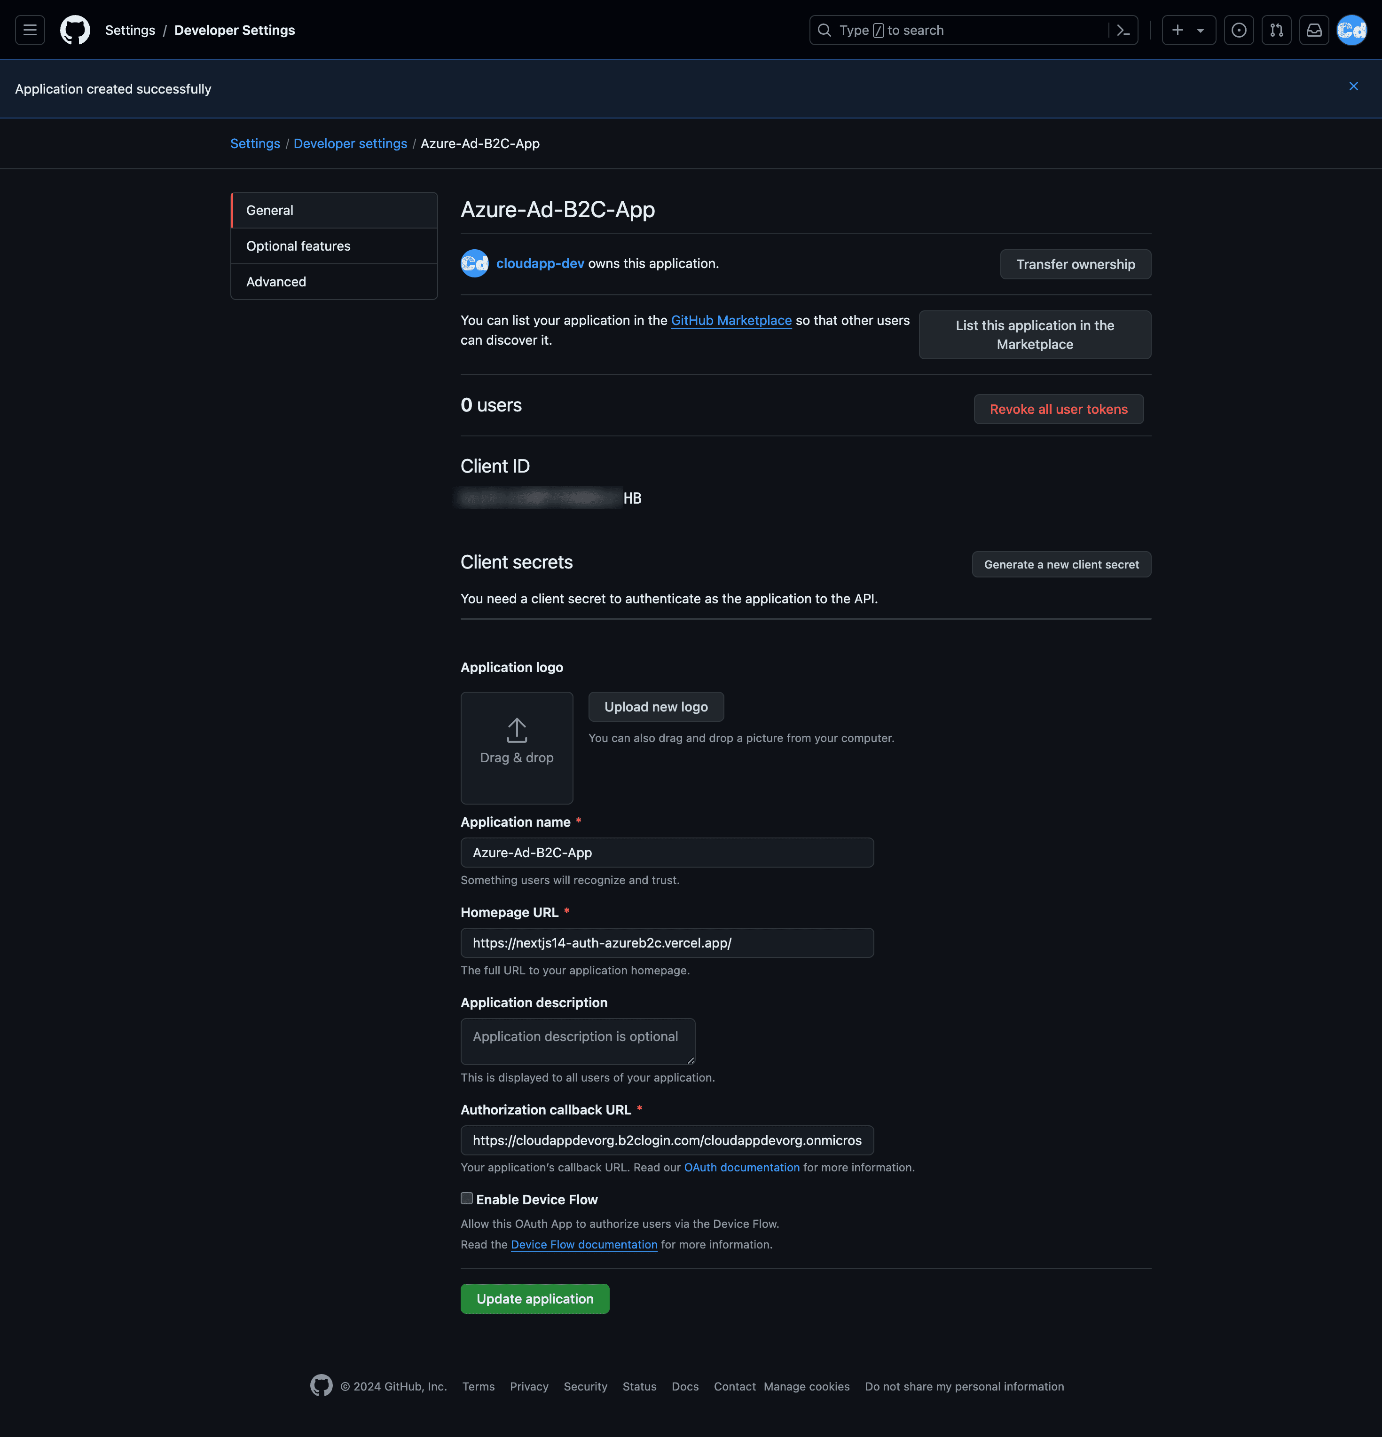Open the issues icon in header
The height and width of the screenshot is (1438, 1382).
pos(1238,30)
